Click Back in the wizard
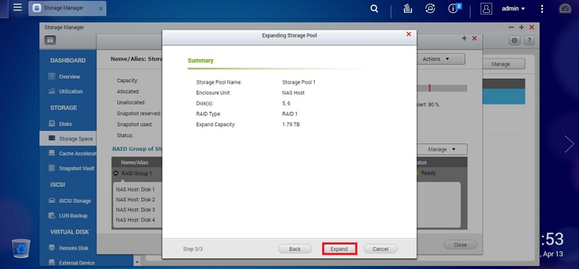Screen dimensions: 579x269 295,249
